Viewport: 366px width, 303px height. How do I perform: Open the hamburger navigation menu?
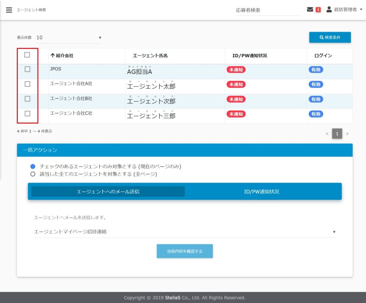pos(9,10)
